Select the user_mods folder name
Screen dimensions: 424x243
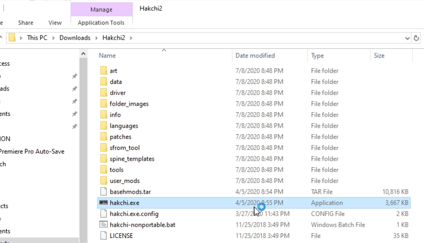[125, 180]
